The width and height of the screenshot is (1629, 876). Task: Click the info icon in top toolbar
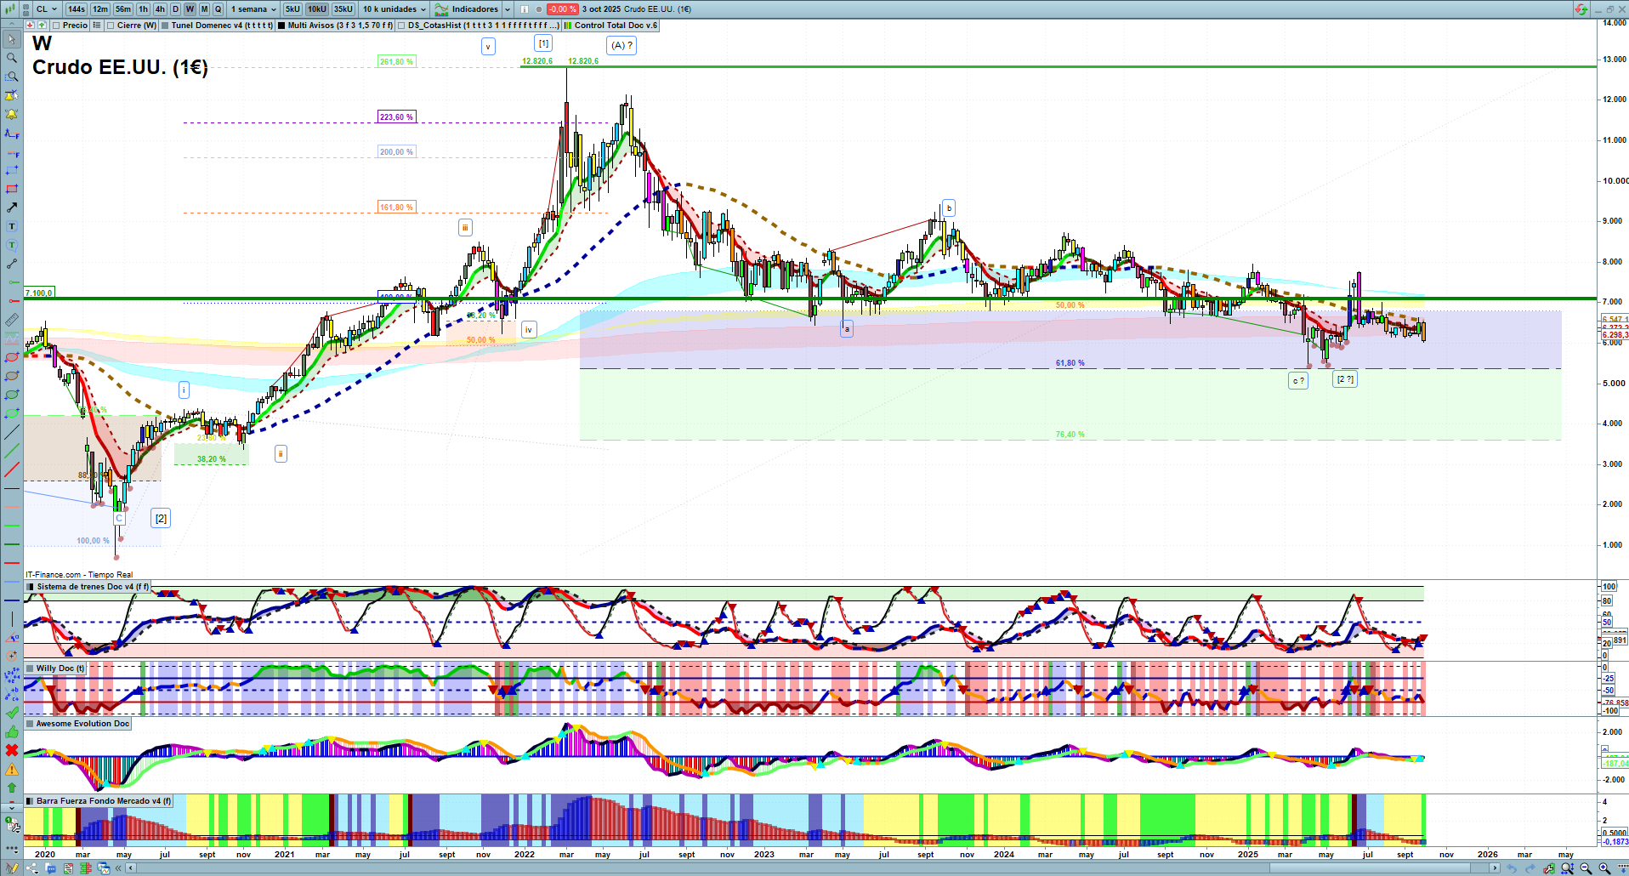tap(525, 9)
